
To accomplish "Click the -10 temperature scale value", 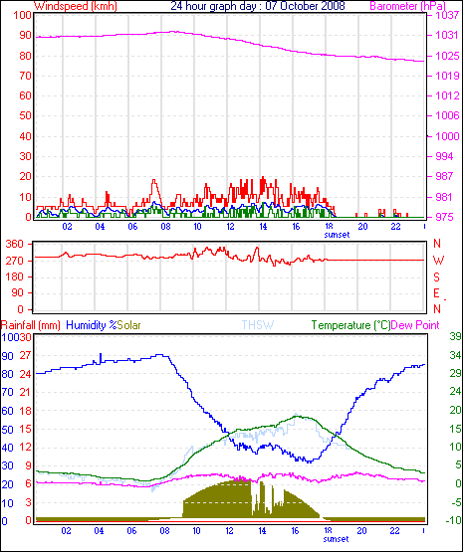I will (453, 520).
